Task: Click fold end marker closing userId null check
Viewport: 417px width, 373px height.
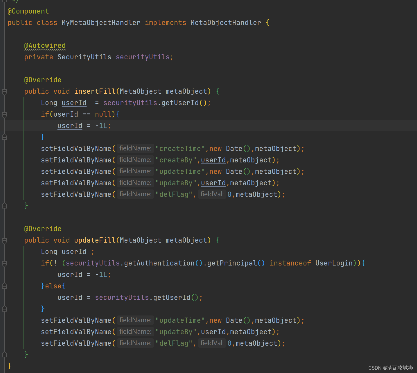Action: coord(4,137)
